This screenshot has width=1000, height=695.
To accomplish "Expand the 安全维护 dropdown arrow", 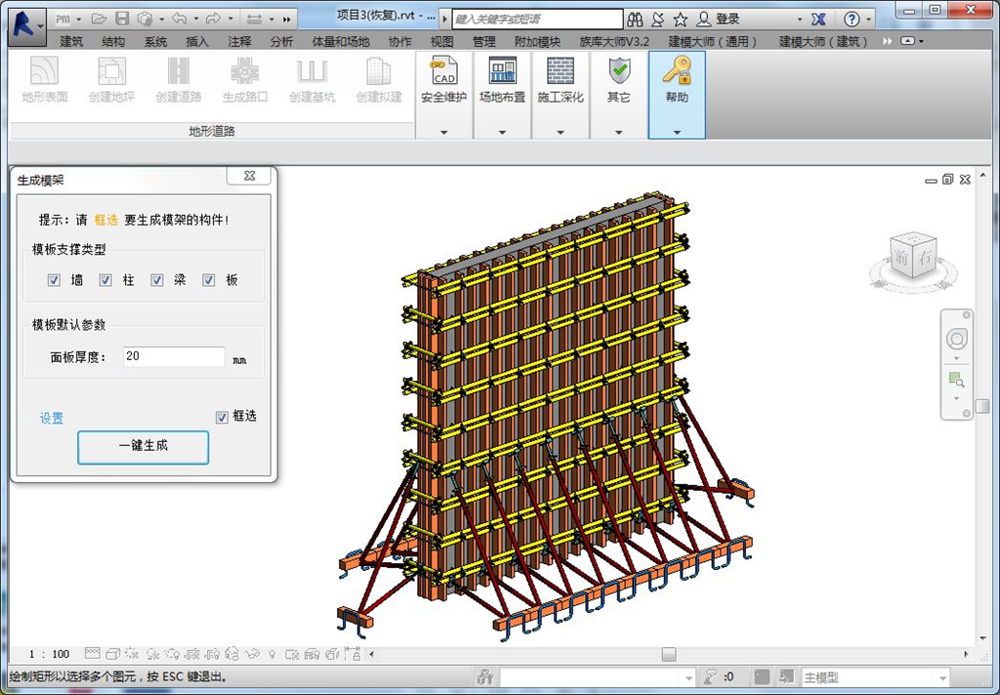I will click(x=444, y=133).
